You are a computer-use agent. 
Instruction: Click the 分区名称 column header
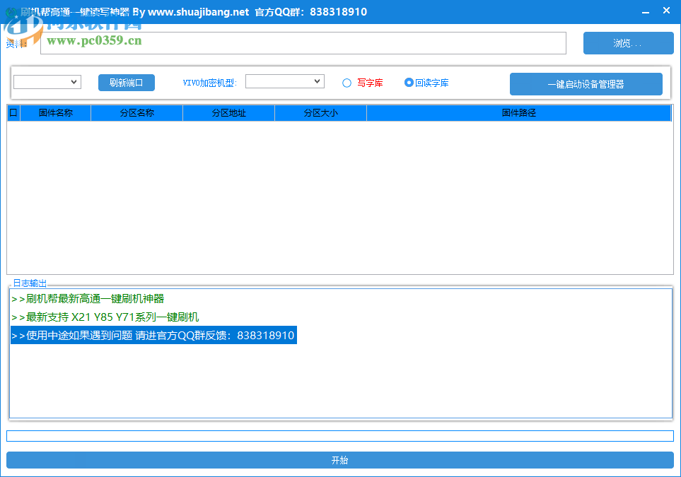pos(136,113)
